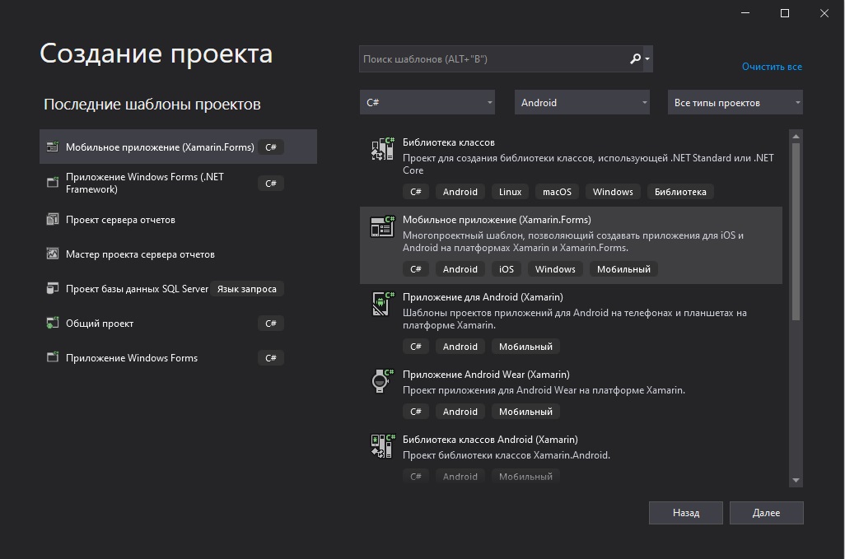The image size is (845, 559).
Task: Select Приложение для Android (Xamarin) template title
Action: [x=483, y=296]
